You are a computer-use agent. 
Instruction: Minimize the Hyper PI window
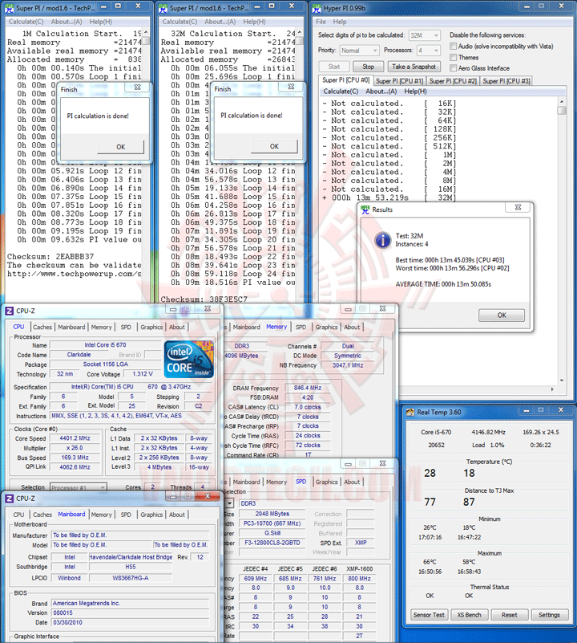click(x=527, y=6)
